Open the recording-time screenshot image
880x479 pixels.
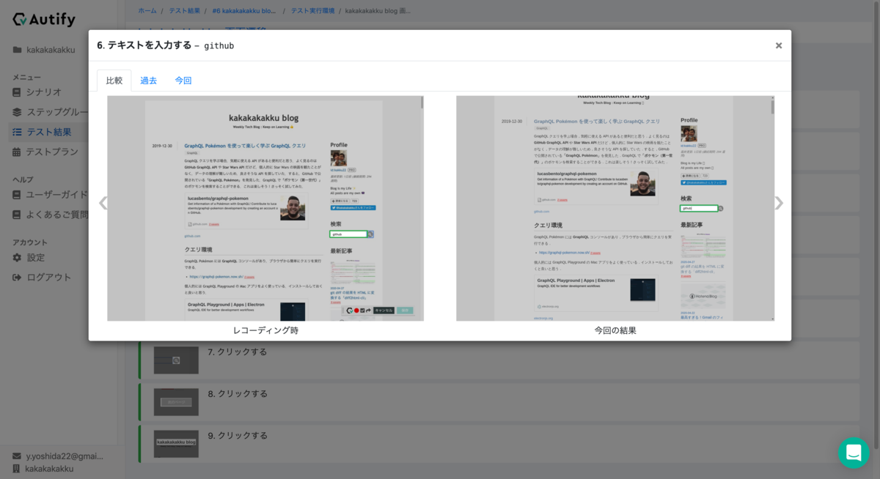click(265, 208)
